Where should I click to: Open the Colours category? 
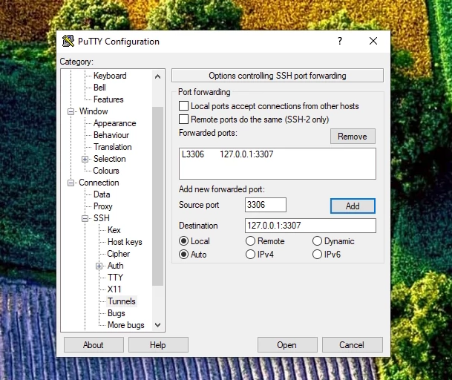pos(106,171)
